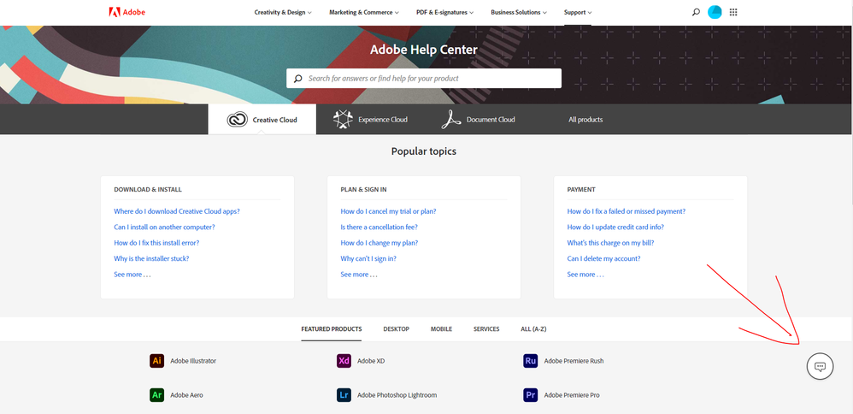This screenshot has height=414, width=853.
Task: Click the Document Cloud Acrobat icon
Action: click(x=451, y=119)
